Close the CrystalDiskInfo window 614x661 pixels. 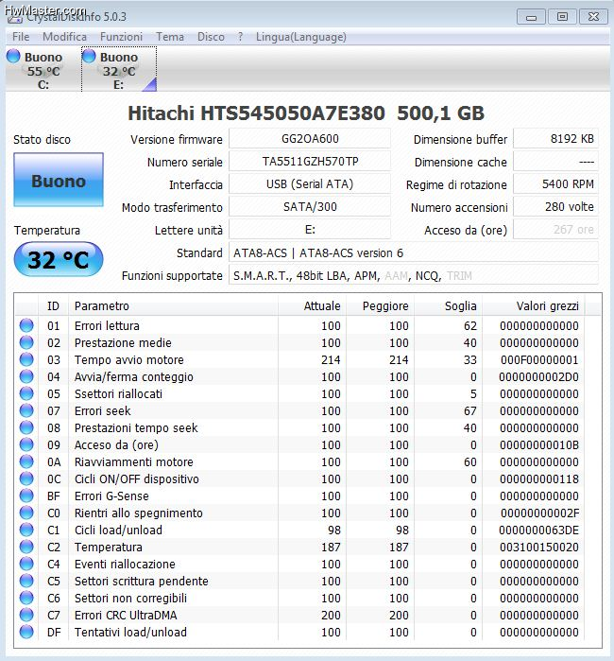(593, 17)
